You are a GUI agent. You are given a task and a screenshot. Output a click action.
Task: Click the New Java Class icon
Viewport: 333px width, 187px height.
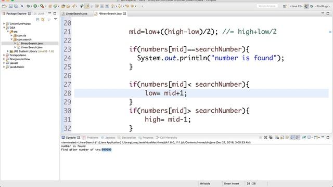55,6
